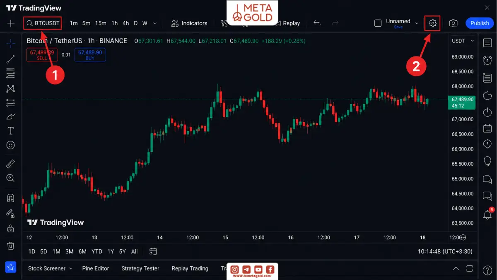This screenshot has width=497, height=280.
Task: Select the 4h timeframe
Action: pyautogui.click(x=125, y=23)
